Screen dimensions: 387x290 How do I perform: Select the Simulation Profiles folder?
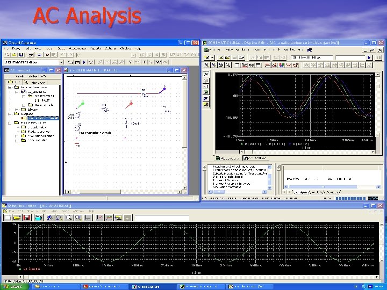point(38,136)
